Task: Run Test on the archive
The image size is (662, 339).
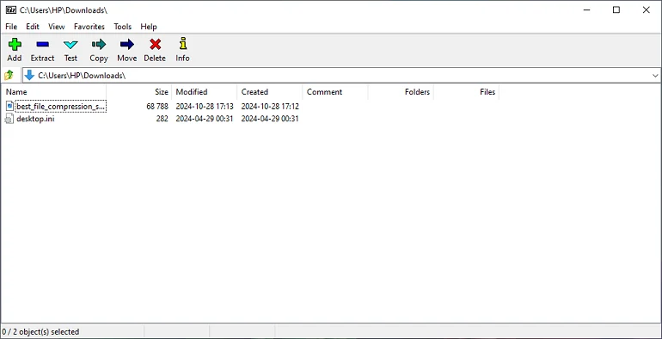Action: pyautogui.click(x=70, y=49)
